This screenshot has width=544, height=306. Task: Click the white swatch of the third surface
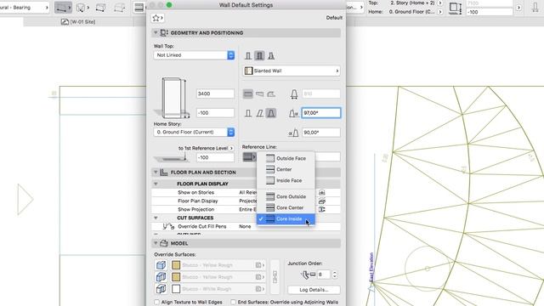176,289
